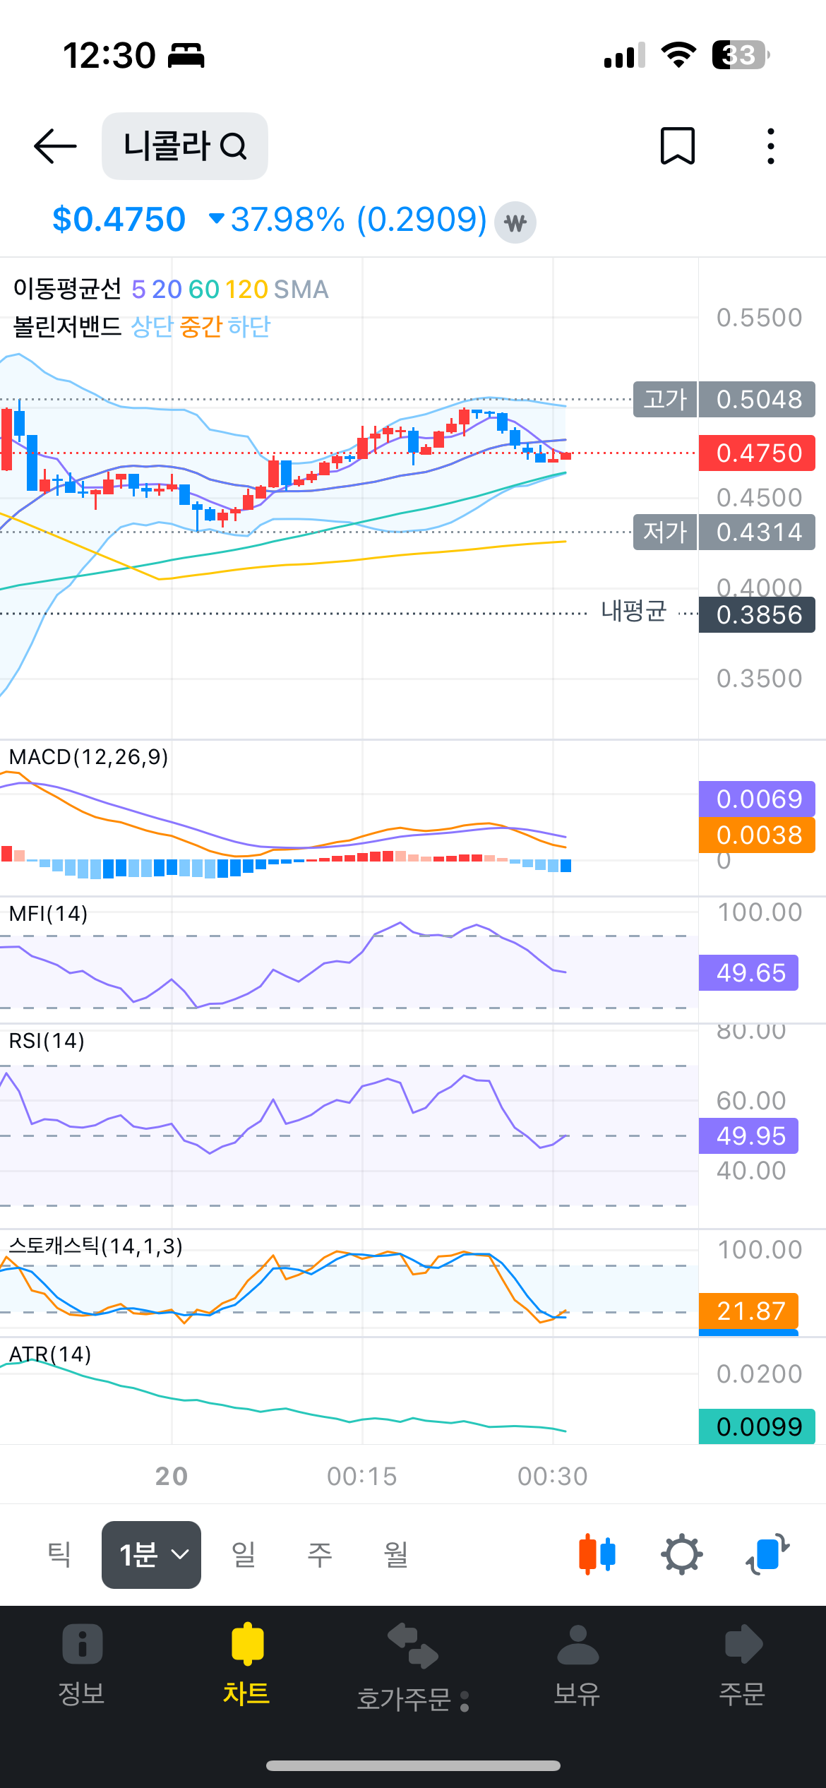Tap the MFI value 49.65 tag
The width and height of the screenshot is (826, 1788).
coord(748,973)
